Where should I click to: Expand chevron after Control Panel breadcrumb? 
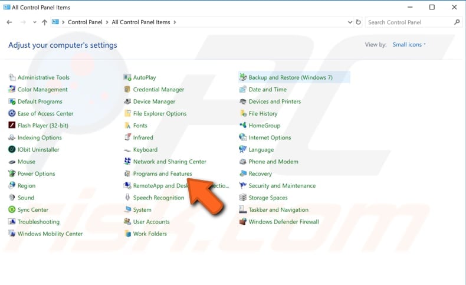107,22
